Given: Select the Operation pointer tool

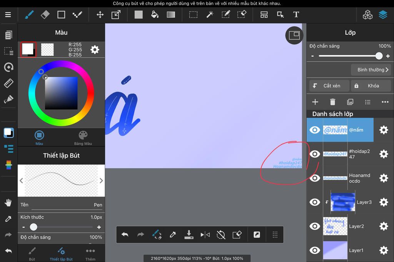Looking at the screenshot, I should point(280,15).
